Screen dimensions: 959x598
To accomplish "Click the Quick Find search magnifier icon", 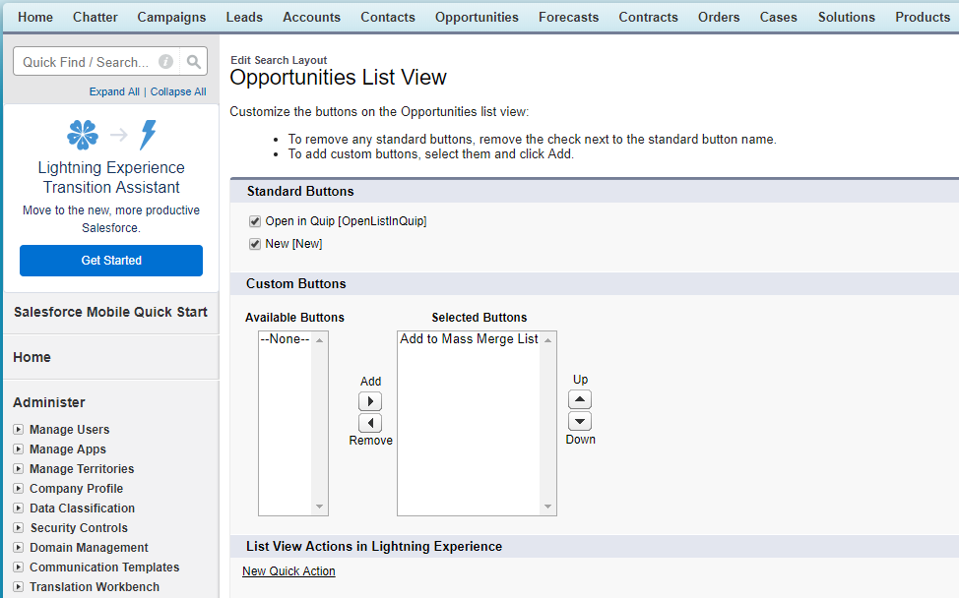I will point(194,62).
